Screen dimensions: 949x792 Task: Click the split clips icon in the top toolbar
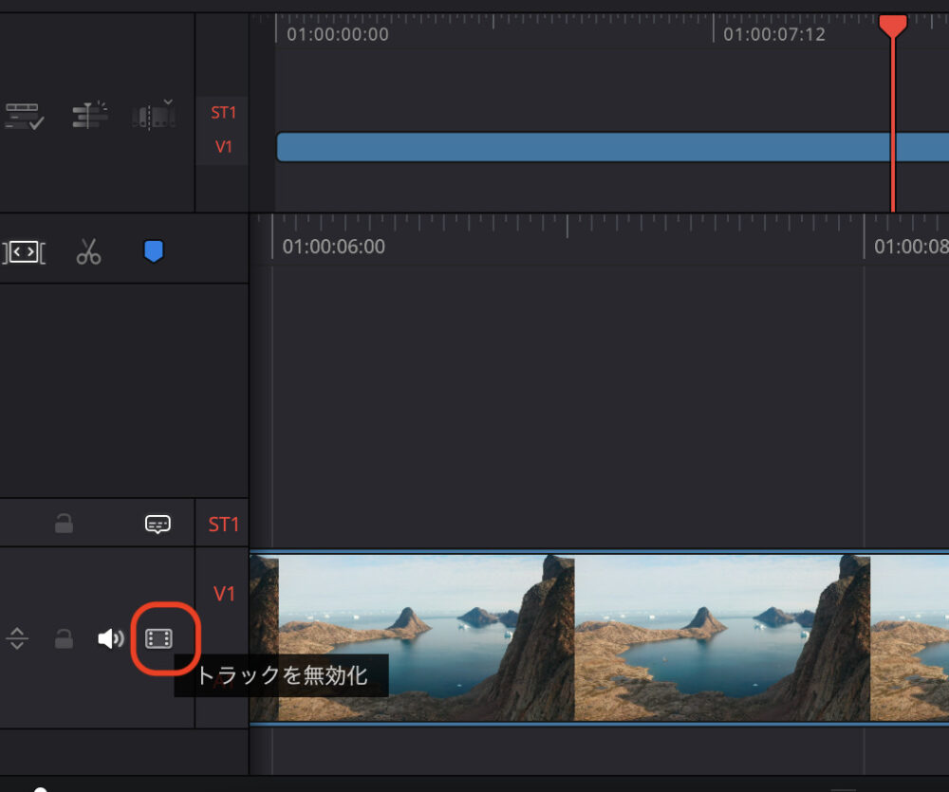[150, 116]
